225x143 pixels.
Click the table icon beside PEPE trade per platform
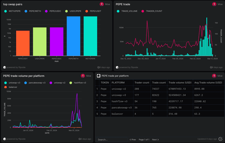pyautogui.click(x=98, y=76)
